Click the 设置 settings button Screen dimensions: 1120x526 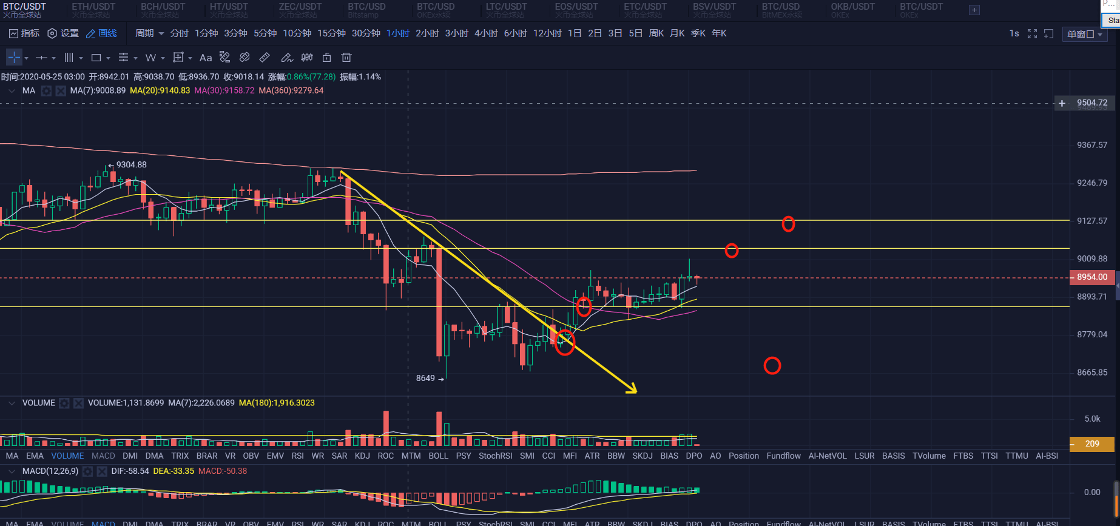click(63, 33)
